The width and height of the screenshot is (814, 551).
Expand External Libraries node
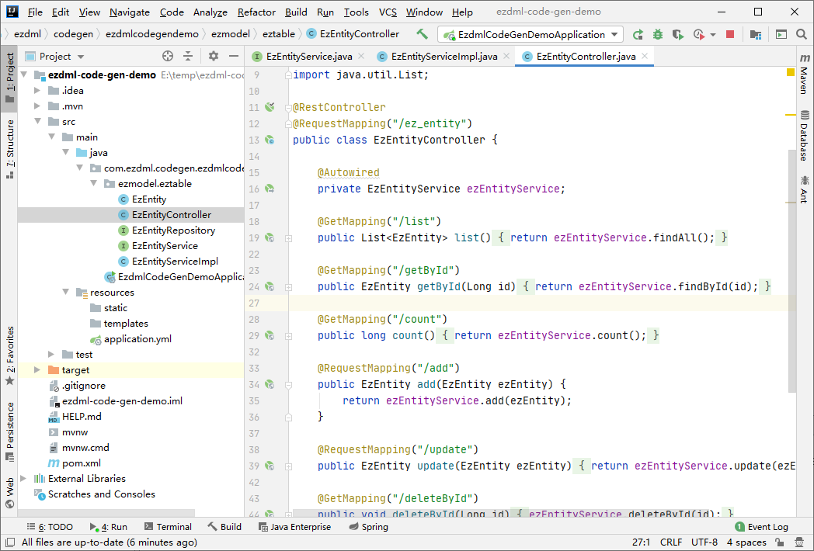click(x=23, y=478)
